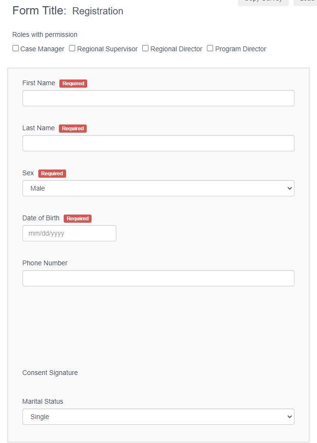
Task: Click the Date of Birth date field
Action: [69, 233]
